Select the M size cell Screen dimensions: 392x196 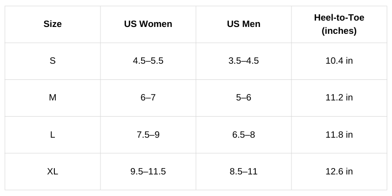tap(52, 98)
